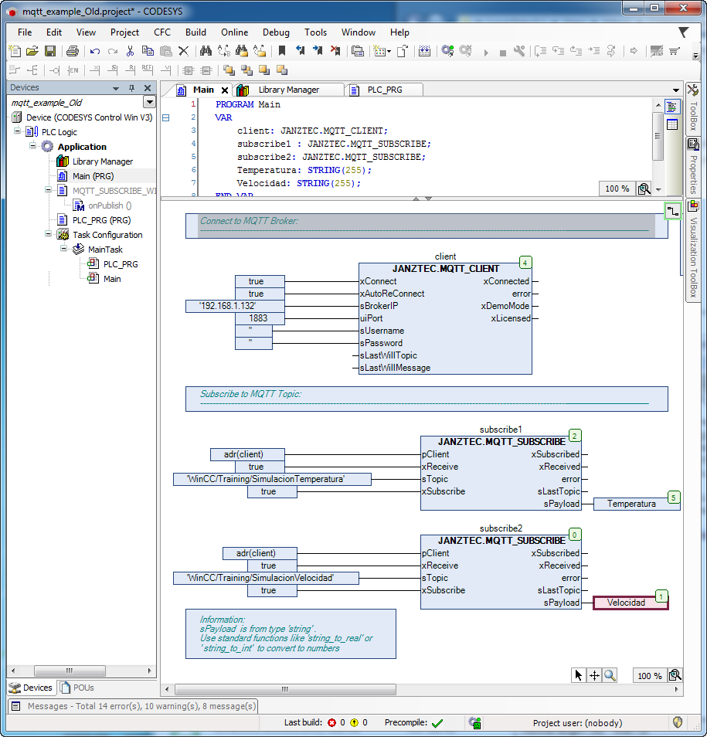Collapse the Application tree node
Viewport: 707px width, 737px height.
click(32, 146)
